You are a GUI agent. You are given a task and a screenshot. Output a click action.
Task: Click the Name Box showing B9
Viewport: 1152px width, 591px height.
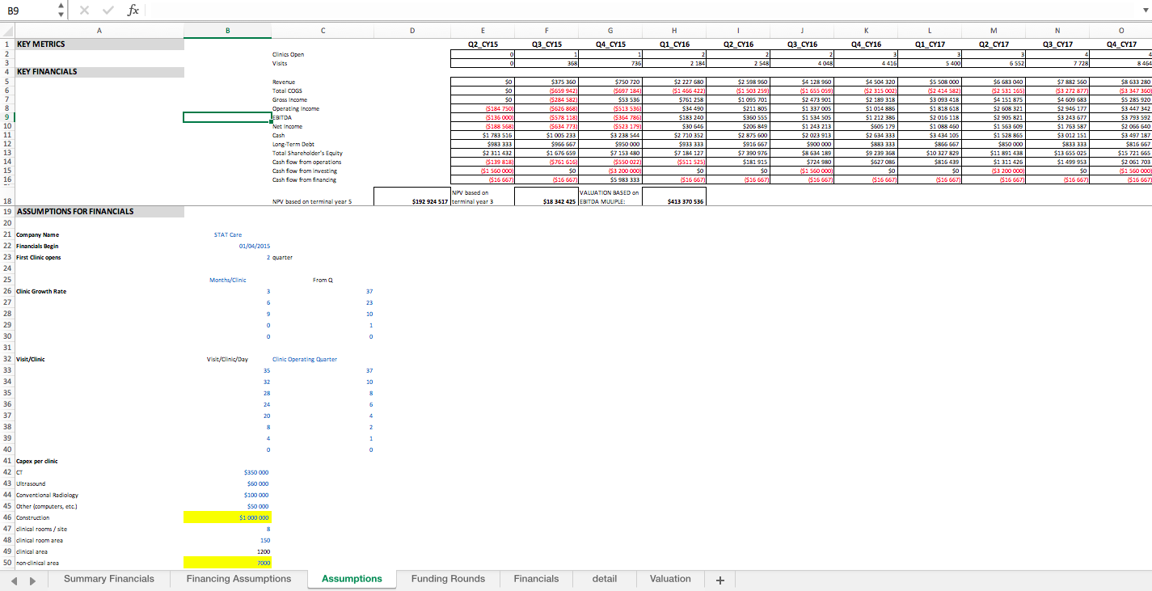click(x=28, y=10)
